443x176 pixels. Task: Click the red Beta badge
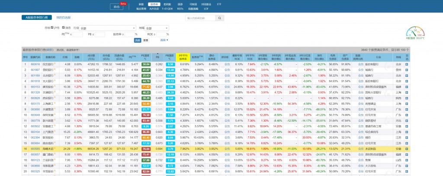pyautogui.click(x=122, y=3)
